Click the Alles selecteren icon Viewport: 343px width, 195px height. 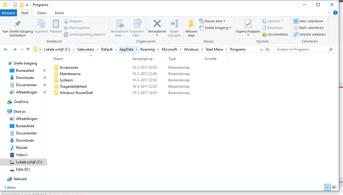(x=296, y=21)
